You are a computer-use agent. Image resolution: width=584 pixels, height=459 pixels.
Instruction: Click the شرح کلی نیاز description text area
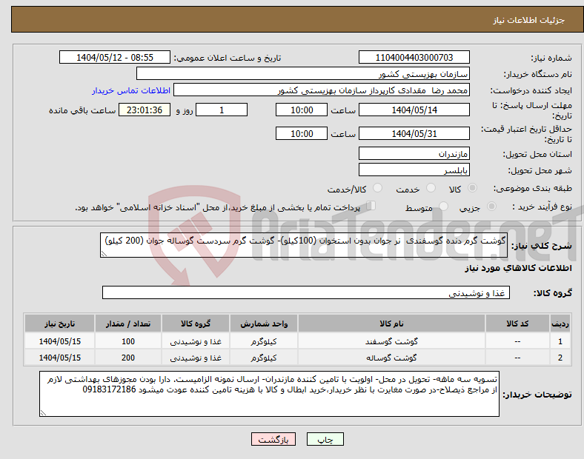(x=304, y=245)
